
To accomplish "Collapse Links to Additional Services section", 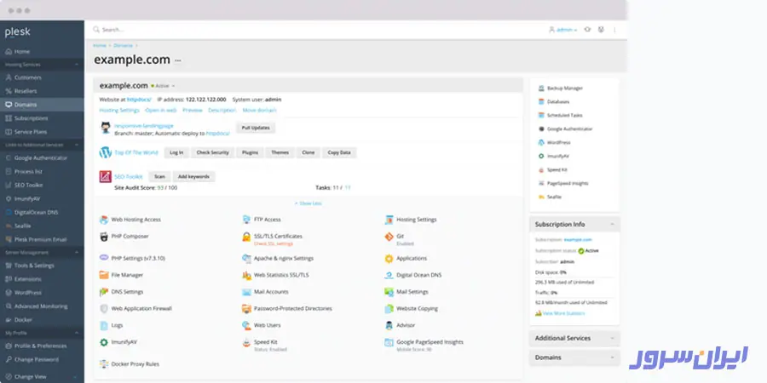I will pos(77,145).
